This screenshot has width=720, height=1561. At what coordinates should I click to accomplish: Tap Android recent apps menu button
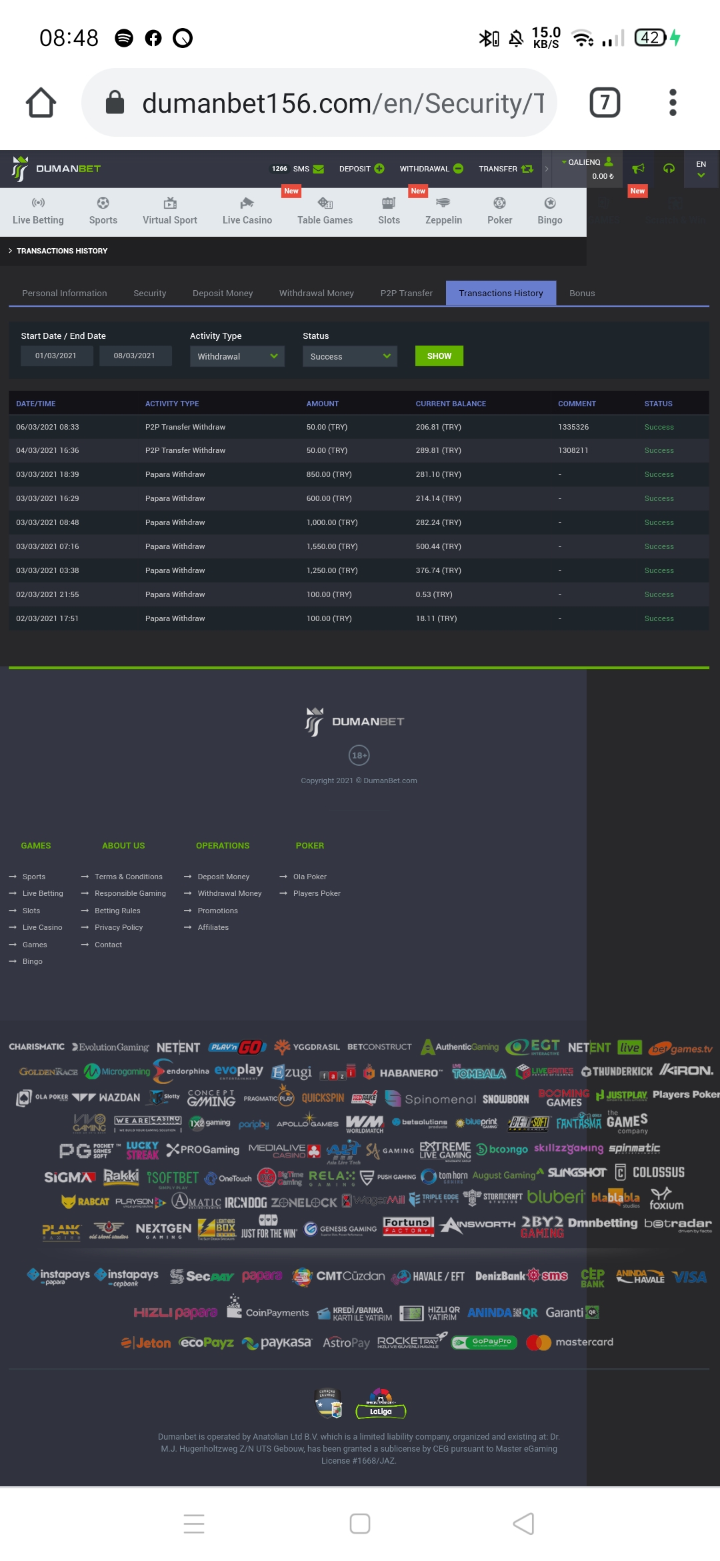coord(194,1524)
